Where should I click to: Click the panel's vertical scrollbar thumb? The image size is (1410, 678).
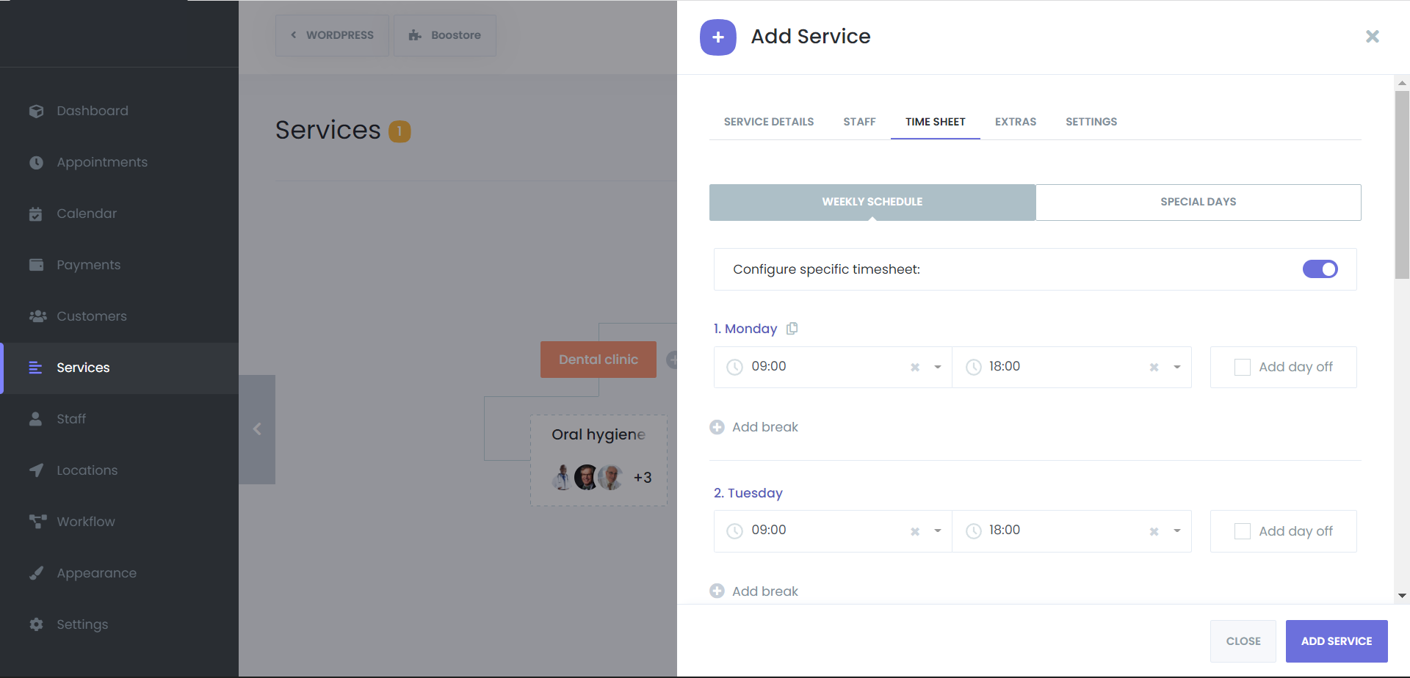pyautogui.click(x=1402, y=185)
